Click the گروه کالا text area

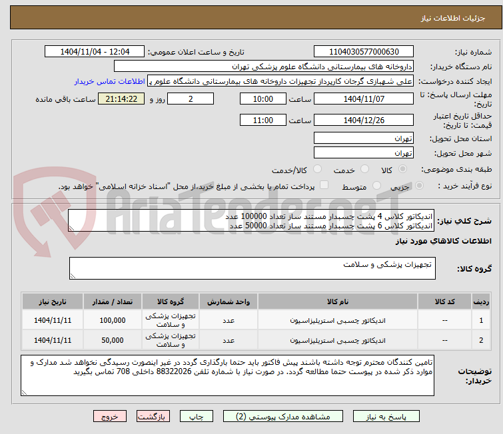(x=252, y=268)
